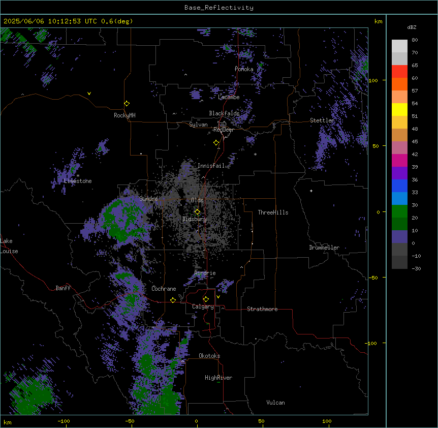
Task: Click the Okotoks label
Action: (209, 356)
